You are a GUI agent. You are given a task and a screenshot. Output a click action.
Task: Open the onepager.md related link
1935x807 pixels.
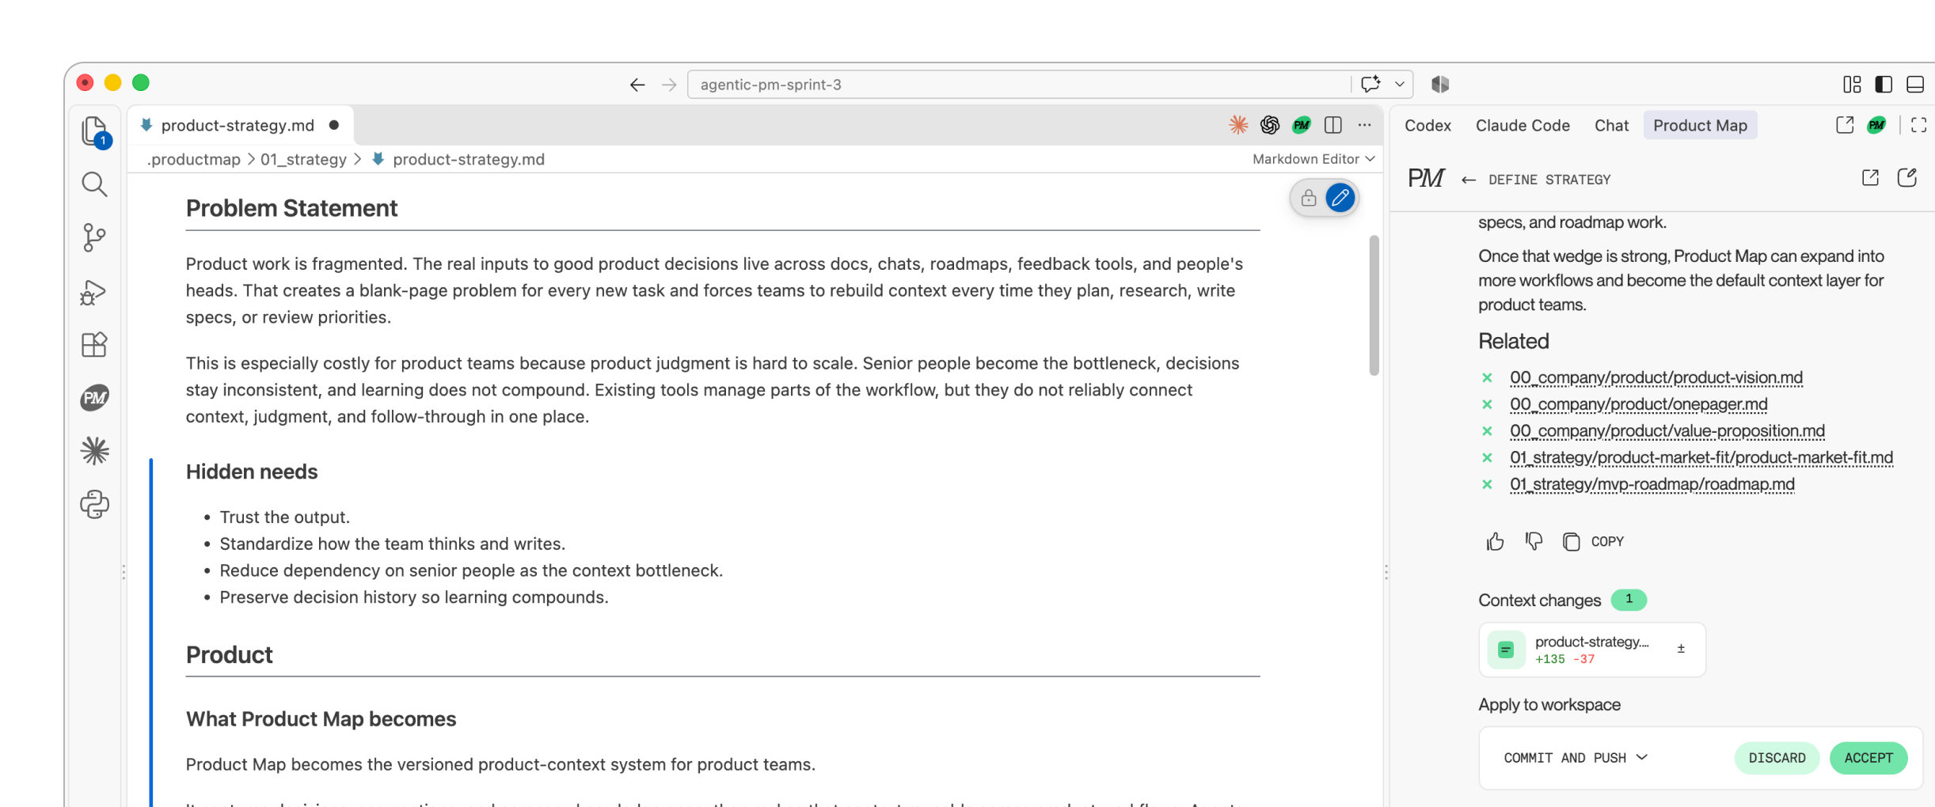pyautogui.click(x=1638, y=404)
